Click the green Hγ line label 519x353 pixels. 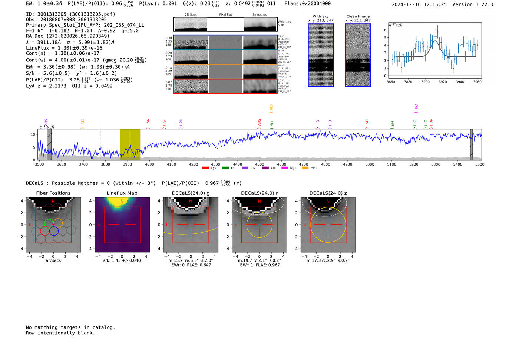coord(272,125)
